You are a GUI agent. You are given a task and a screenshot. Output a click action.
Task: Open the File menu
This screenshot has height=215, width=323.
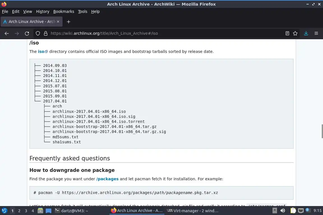(x=5, y=11)
